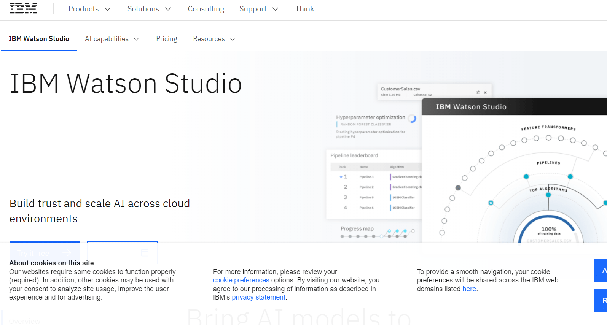Open the Resources submenu
The height and width of the screenshot is (325, 607).
click(214, 39)
